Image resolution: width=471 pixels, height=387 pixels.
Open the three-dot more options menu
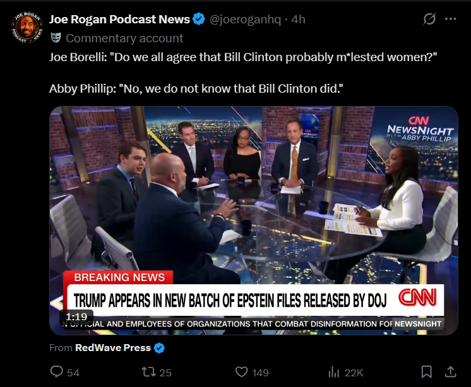[x=451, y=19]
